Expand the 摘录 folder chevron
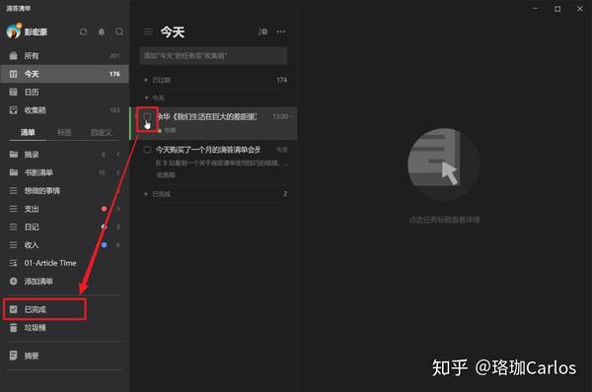Screen dimensions: 592x392 [118, 155]
